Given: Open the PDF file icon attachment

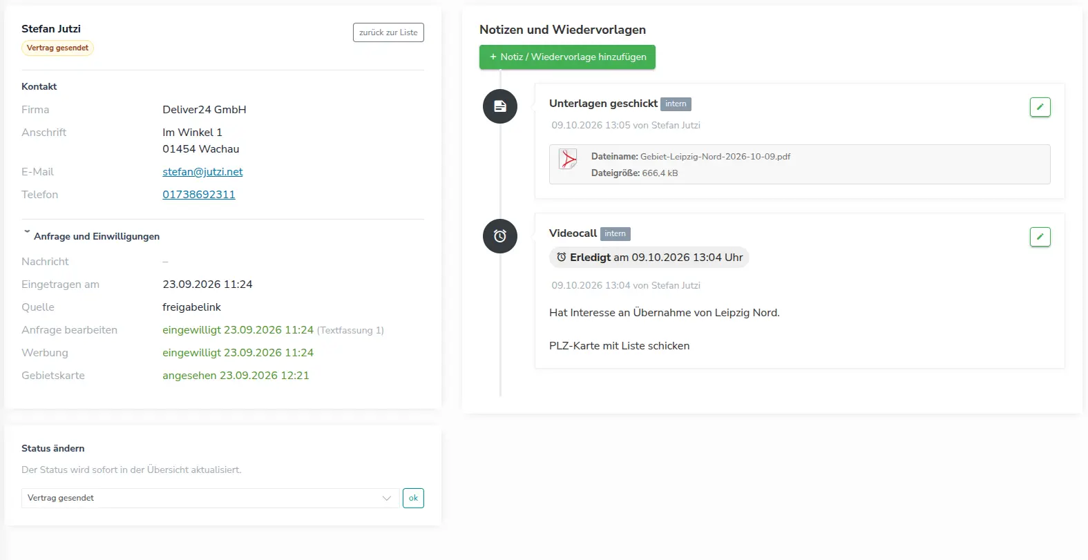Looking at the screenshot, I should (x=568, y=160).
